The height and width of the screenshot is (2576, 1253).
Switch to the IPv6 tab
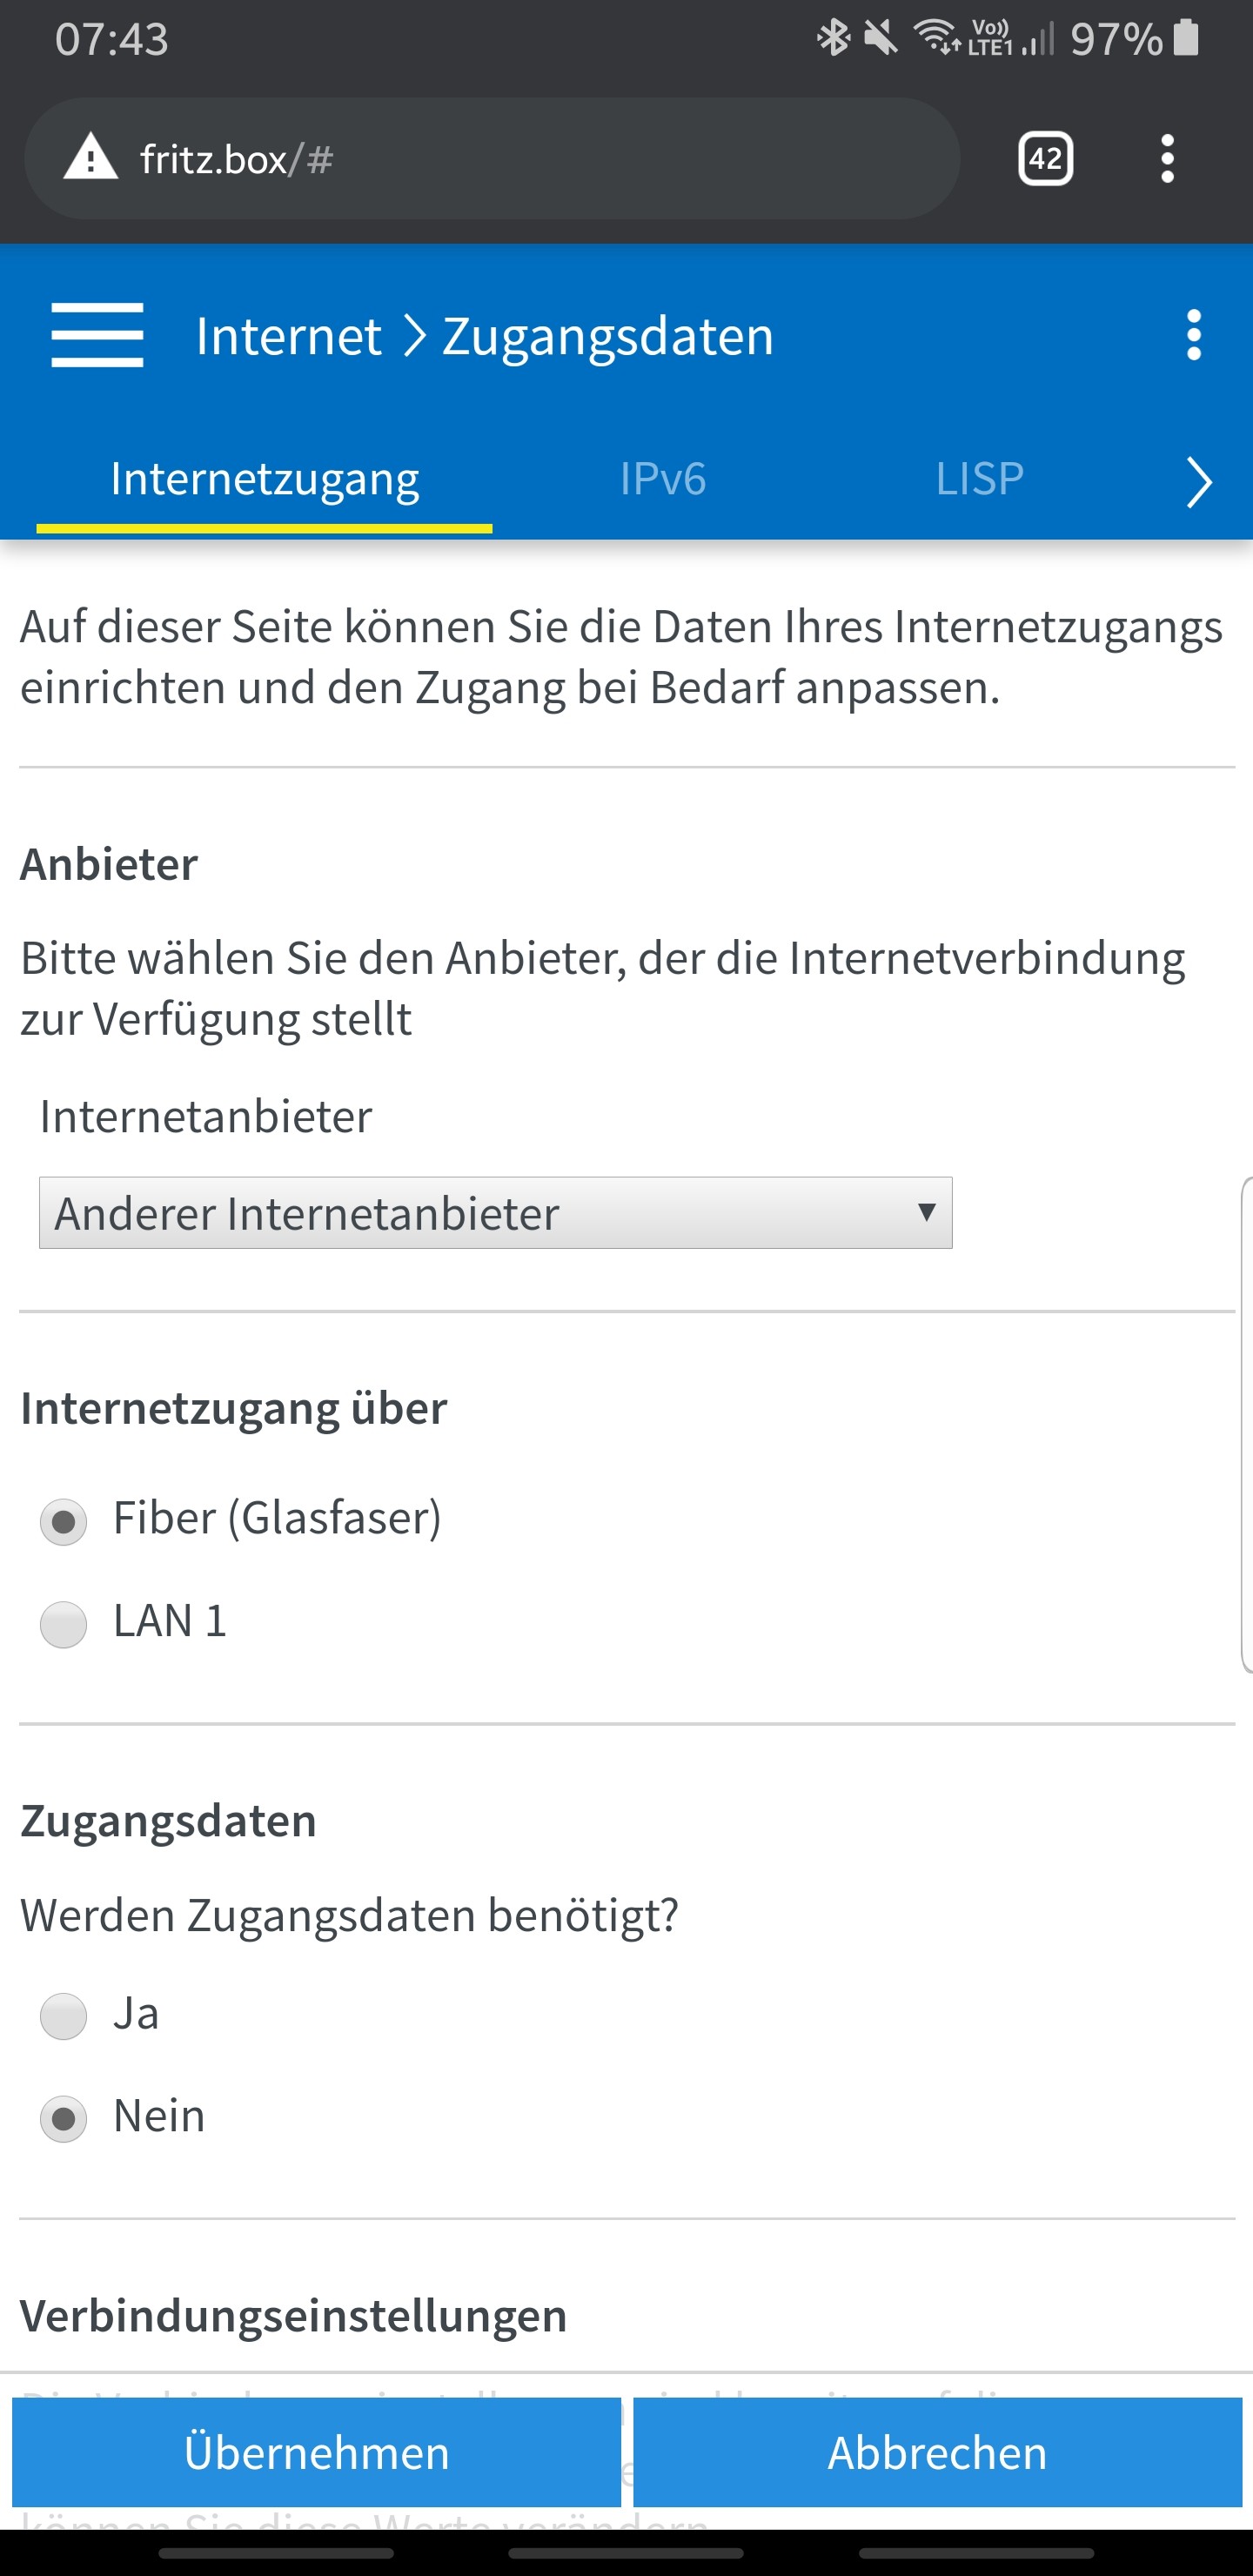(664, 479)
